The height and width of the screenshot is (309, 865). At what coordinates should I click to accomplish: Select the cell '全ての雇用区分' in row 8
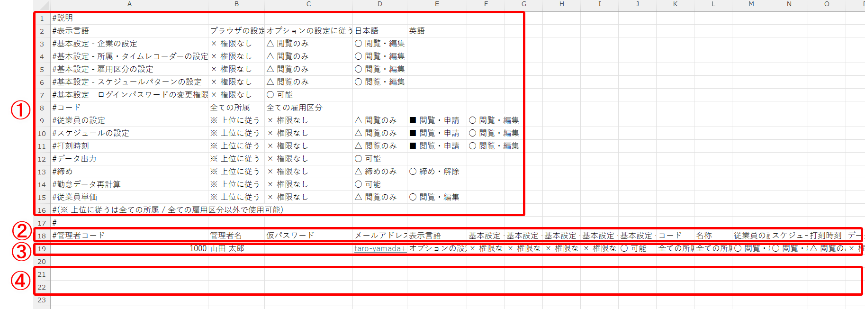[x=309, y=108]
